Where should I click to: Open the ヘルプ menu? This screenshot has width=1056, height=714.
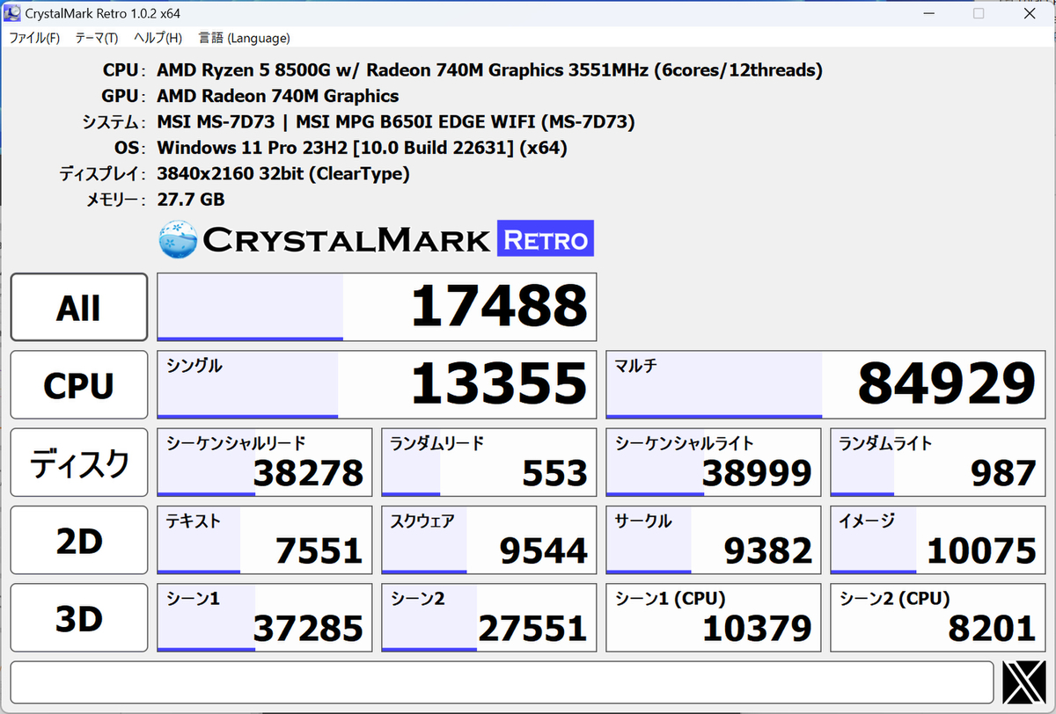(157, 38)
